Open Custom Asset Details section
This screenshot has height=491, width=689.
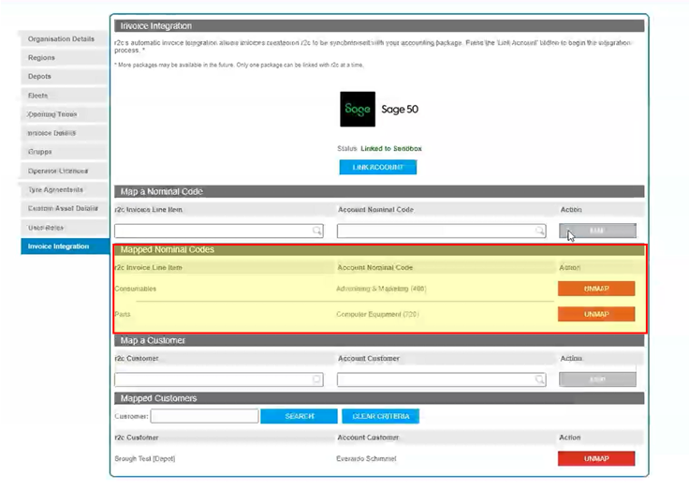point(65,209)
